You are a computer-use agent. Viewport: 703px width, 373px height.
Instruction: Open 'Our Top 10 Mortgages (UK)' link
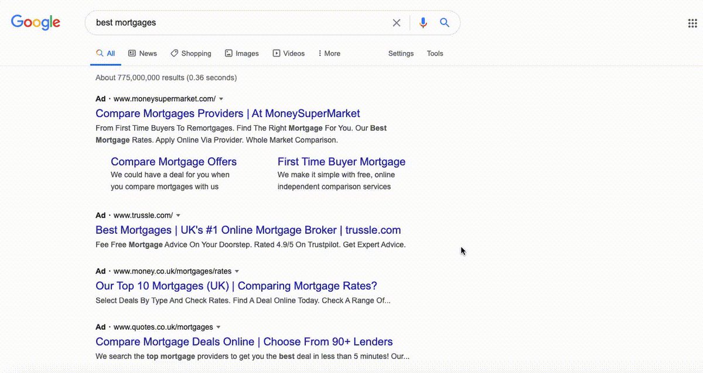click(x=236, y=286)
